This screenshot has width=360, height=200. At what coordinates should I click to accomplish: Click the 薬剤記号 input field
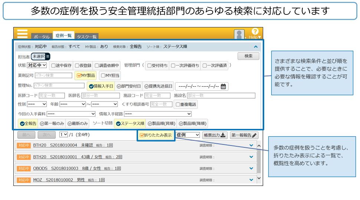click(x=53, y=76)
